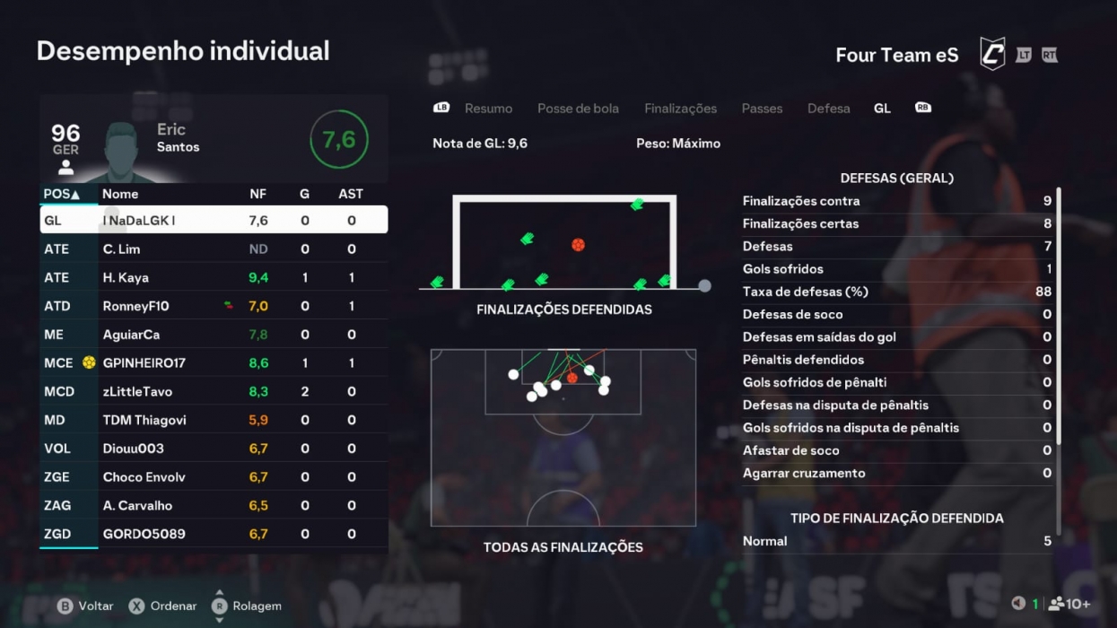Click the red card icon beside RonneyF10

(x=228, y=306)
